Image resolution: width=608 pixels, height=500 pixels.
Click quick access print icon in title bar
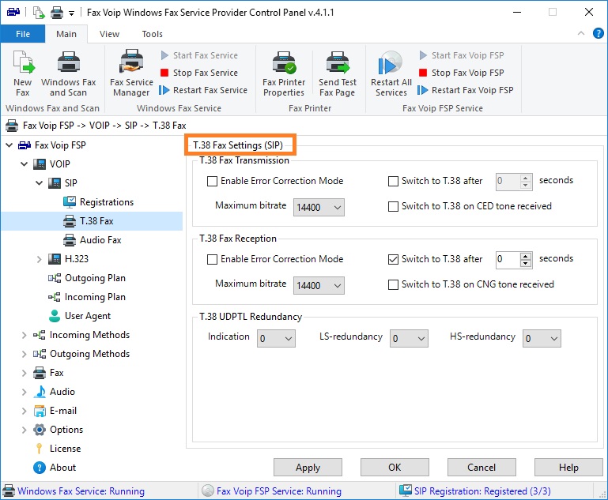(x=57, y=13)
